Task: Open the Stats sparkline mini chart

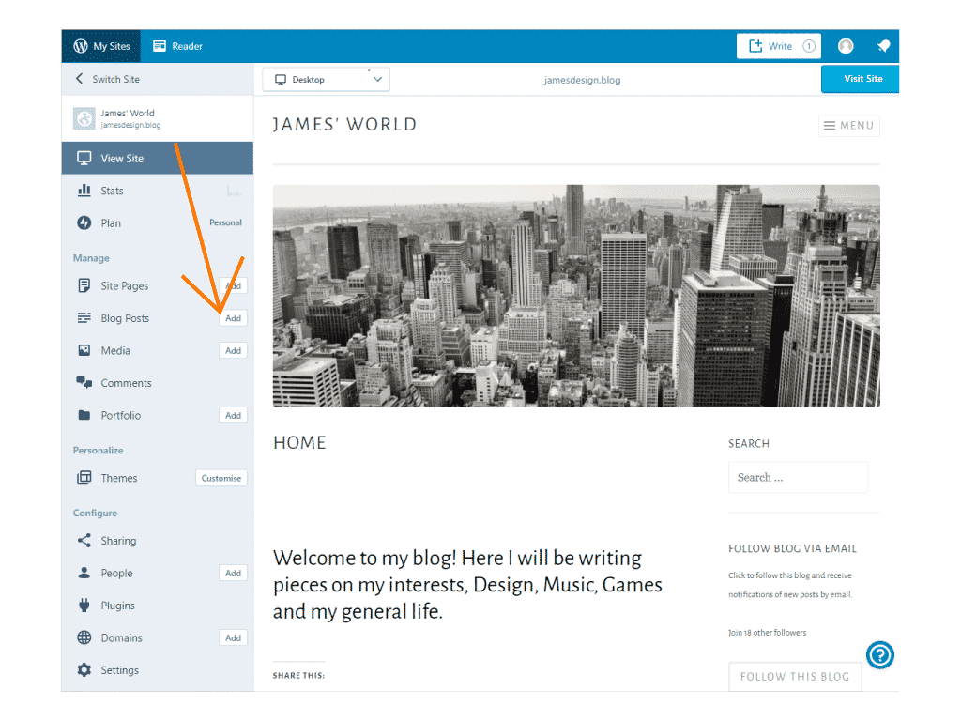Action: (234, 191)
